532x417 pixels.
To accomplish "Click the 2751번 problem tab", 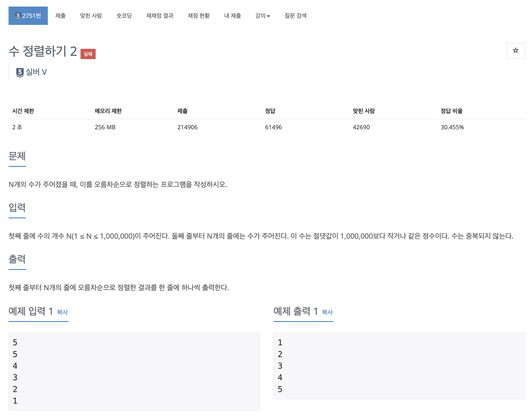I will [31, 16].
